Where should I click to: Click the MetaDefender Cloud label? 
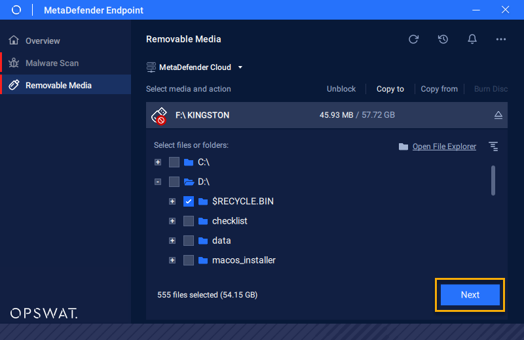tap(195, 67)
